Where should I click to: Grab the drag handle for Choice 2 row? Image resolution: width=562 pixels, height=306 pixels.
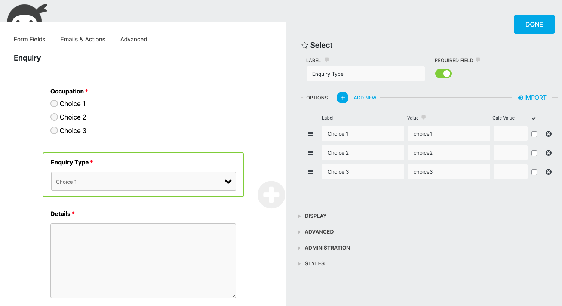coord(311,153)
